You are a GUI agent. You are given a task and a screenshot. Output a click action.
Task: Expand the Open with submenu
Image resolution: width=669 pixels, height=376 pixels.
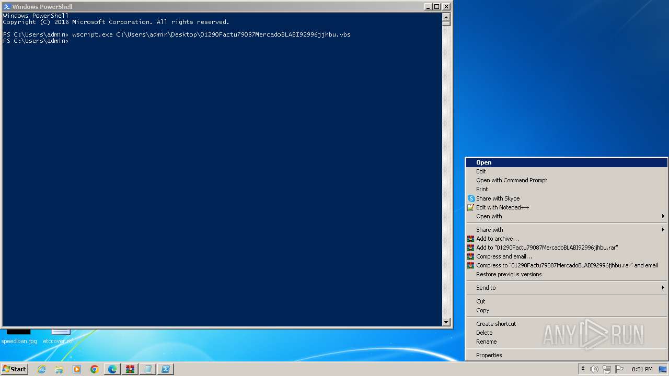[x=567, y=216]
